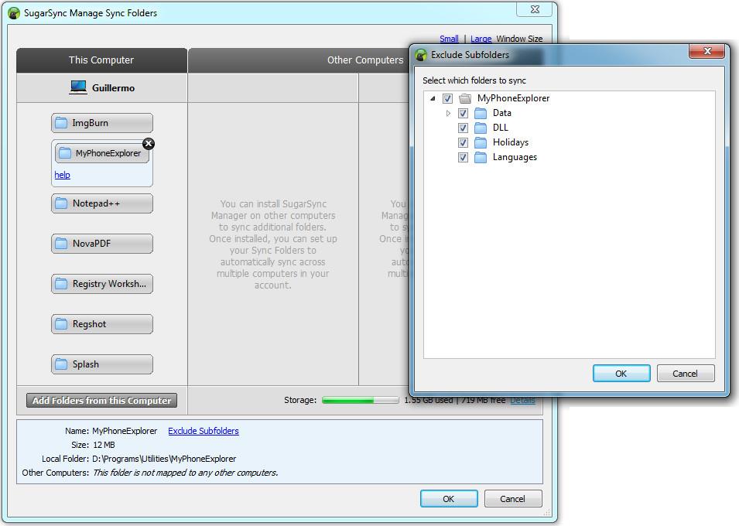
Task: Click the Splash folder icon
Action: pos(61,364)
